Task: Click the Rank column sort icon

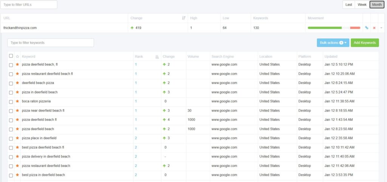Action: 157,57
